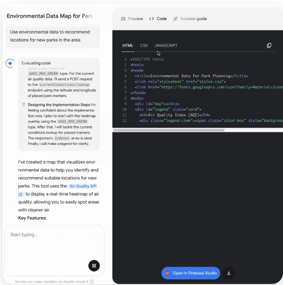283x285 pixels.
Task: Open the Air Quality API link
Action: (x=82, y=186)
